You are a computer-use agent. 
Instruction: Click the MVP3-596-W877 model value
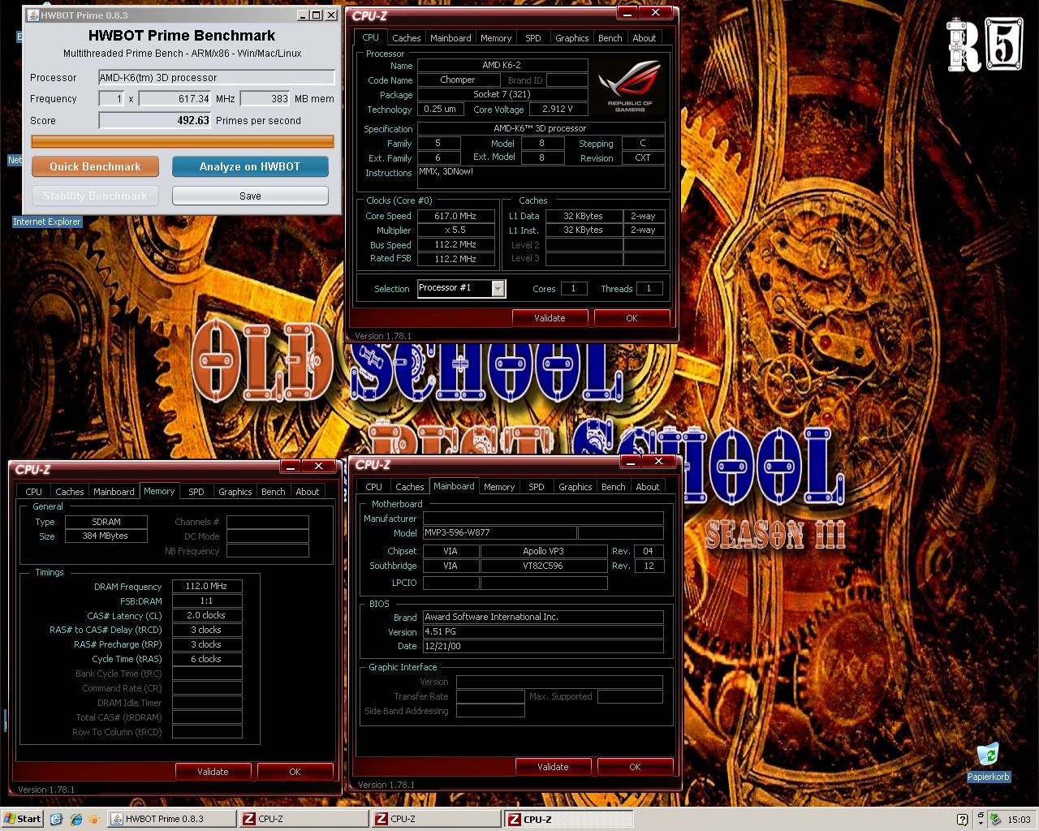[x=499, y=532]
